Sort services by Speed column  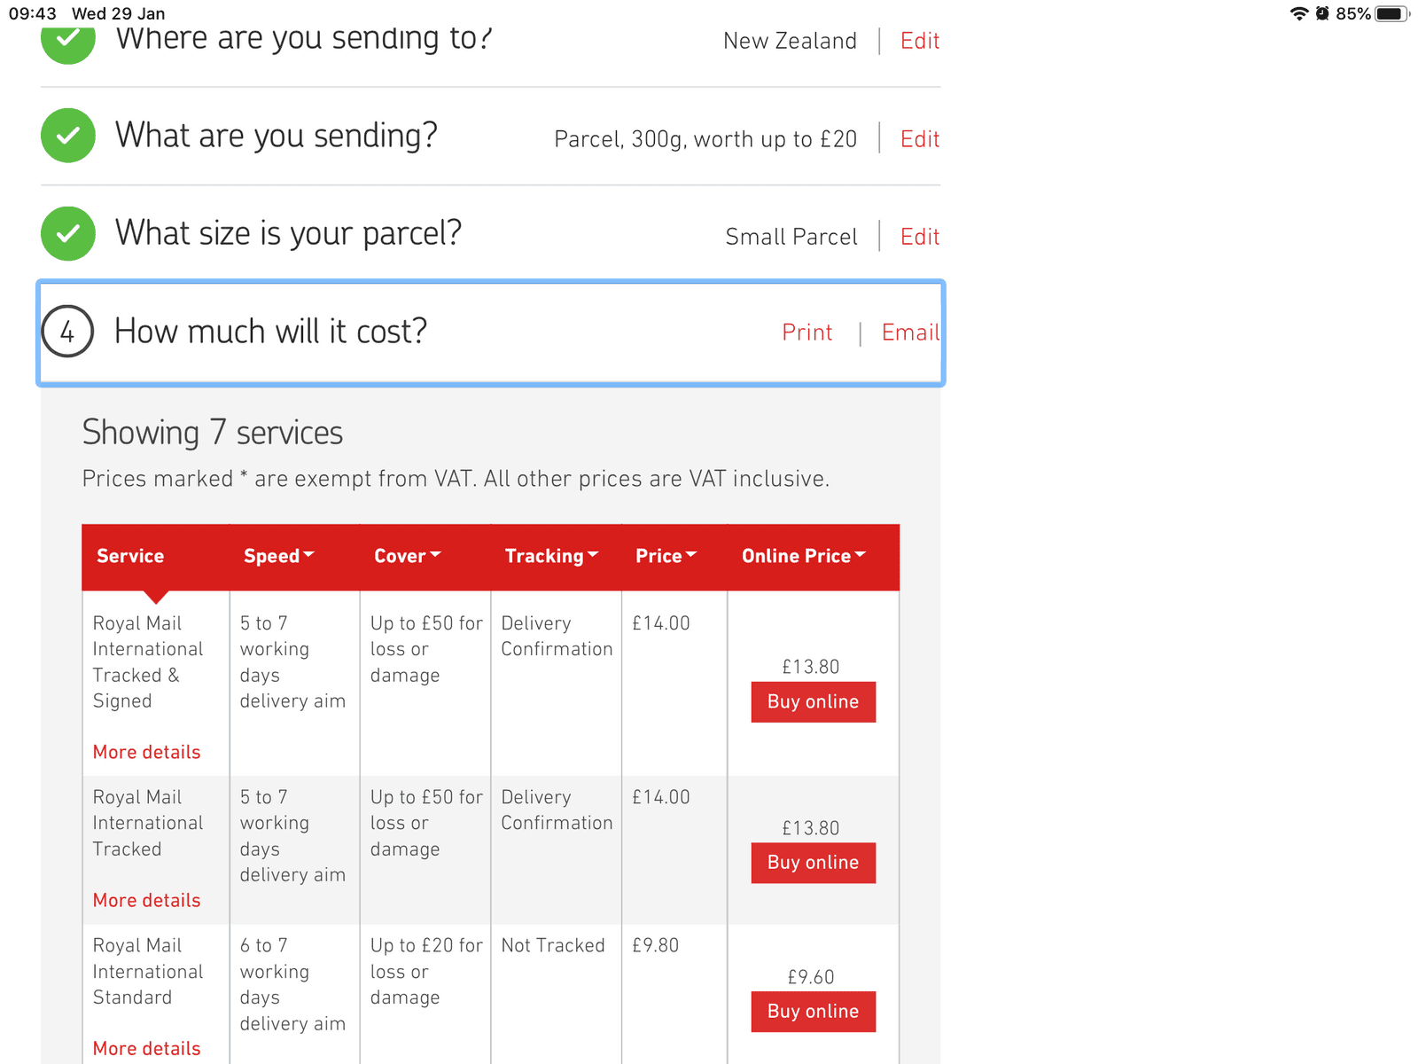tap(279, 556)
